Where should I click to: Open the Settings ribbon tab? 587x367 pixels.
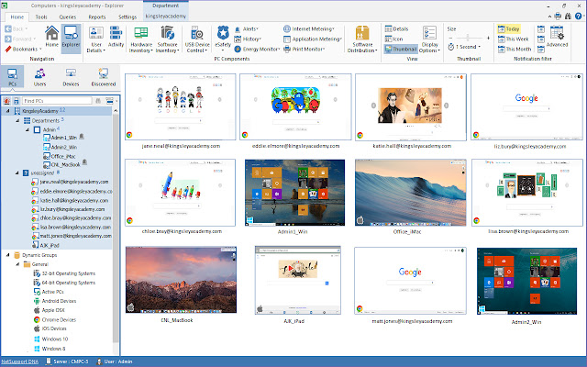(127, 17)
